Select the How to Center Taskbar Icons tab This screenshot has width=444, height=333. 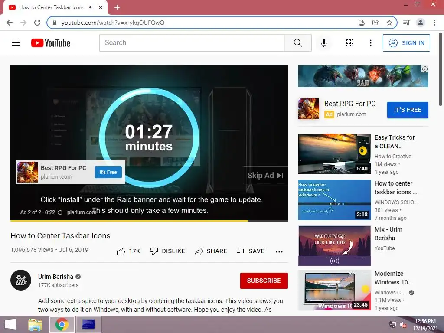[52, 7]
